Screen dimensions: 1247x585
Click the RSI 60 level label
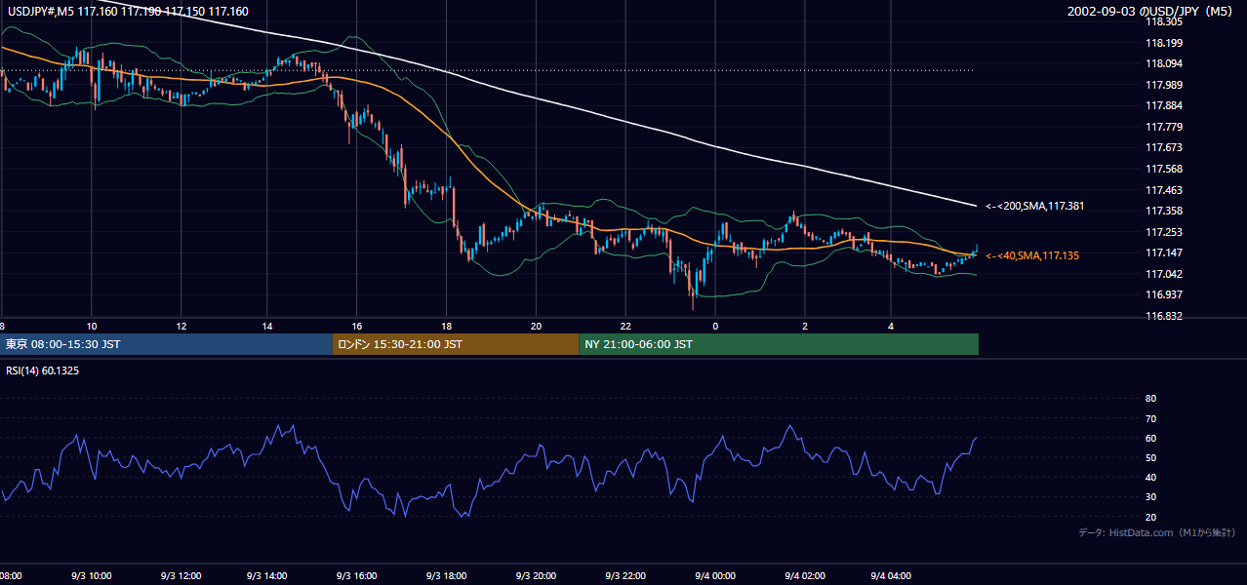(1151, 438)
